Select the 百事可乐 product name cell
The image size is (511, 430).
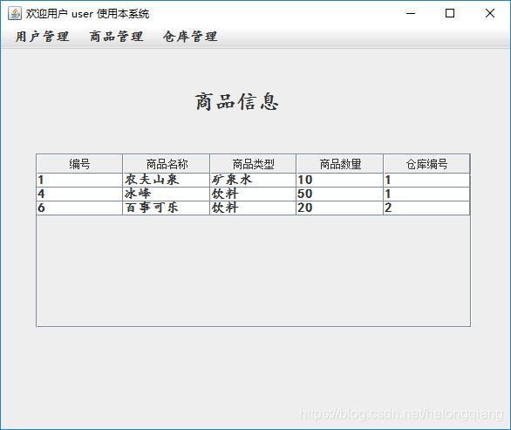coord(167,208)
